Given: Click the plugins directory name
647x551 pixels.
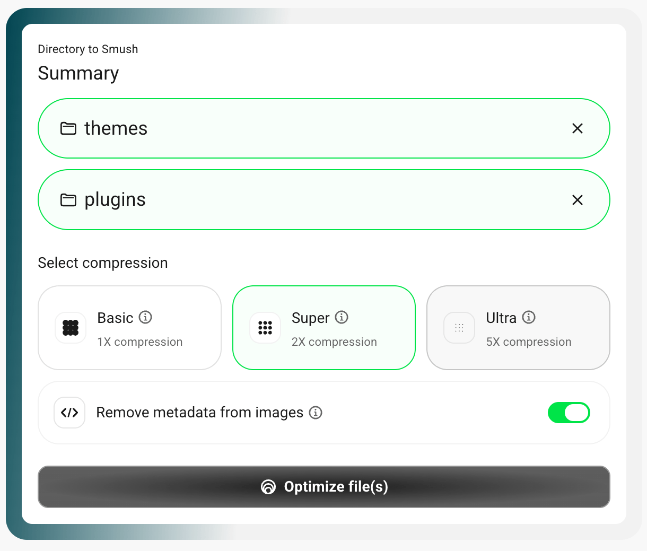Looking at the screenshot, I should 115,200.
